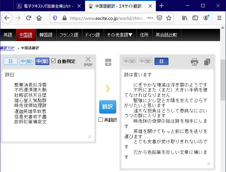
Task: Set source language to 中(繁)
Action: coord(42,61)
